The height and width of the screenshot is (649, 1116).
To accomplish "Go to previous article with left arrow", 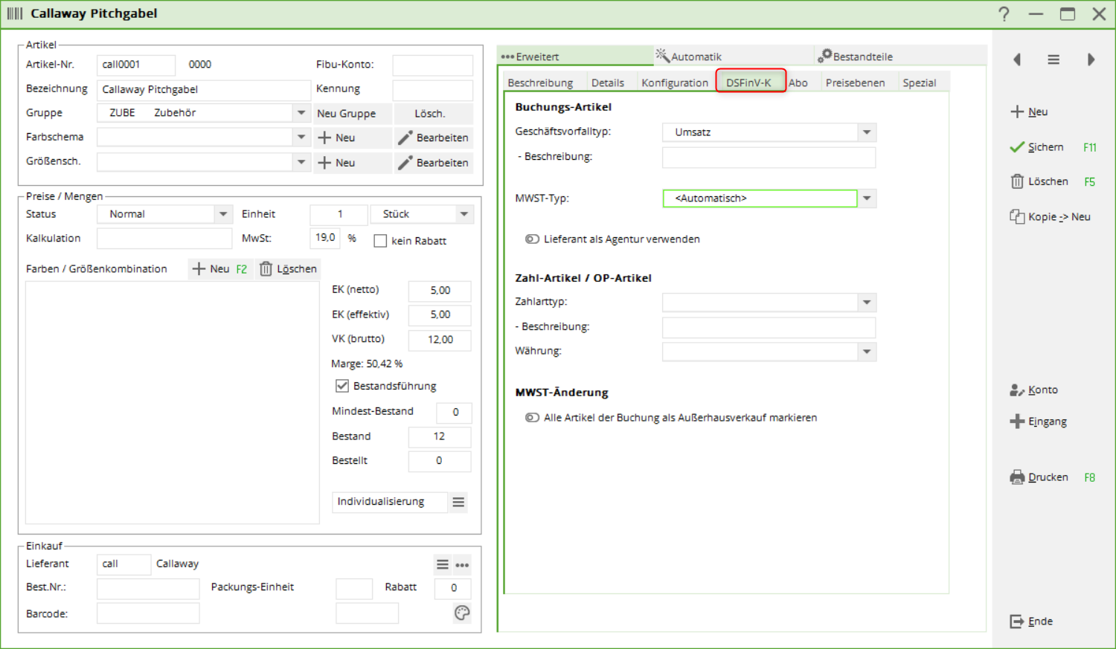I will click(1017, 59).
